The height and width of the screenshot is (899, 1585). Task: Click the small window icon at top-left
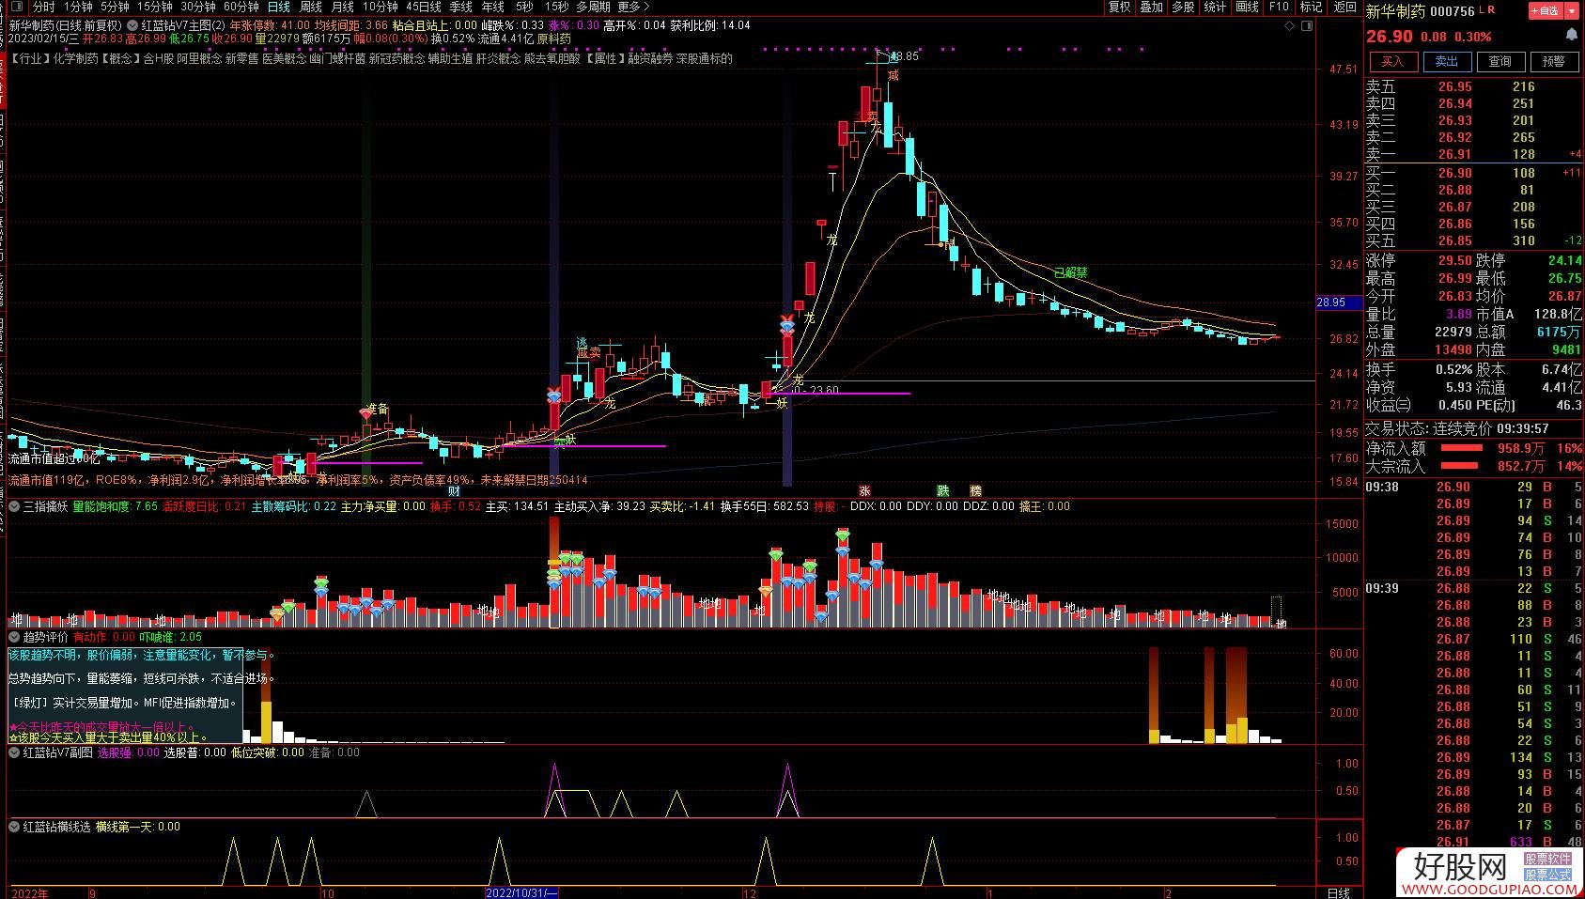17,8
